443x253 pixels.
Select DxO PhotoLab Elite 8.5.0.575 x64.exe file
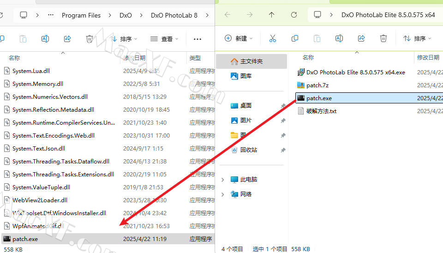356,72
